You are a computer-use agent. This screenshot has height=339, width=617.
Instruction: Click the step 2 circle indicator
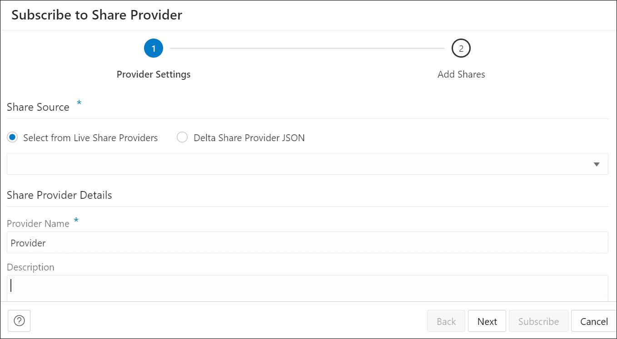(x=461, y=48)
